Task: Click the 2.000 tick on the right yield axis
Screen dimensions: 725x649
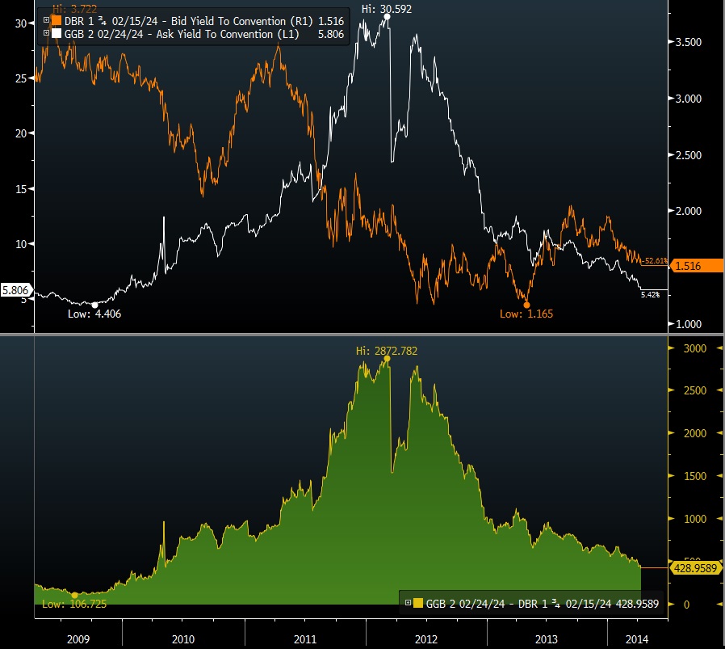Action: (x=689, y=211)
